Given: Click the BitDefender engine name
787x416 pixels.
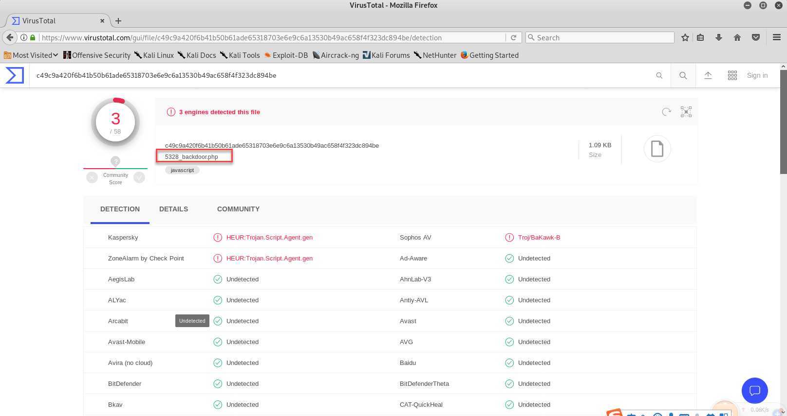Looking at the screenshot, I should tap(125, 383).
